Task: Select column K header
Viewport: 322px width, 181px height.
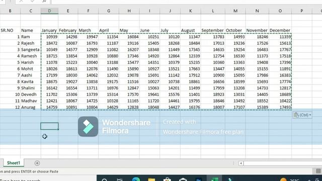Action: pos(191,11)
